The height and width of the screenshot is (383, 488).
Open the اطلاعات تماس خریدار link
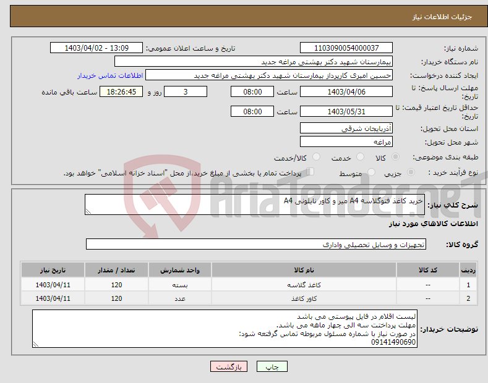(x=110, y=75)
